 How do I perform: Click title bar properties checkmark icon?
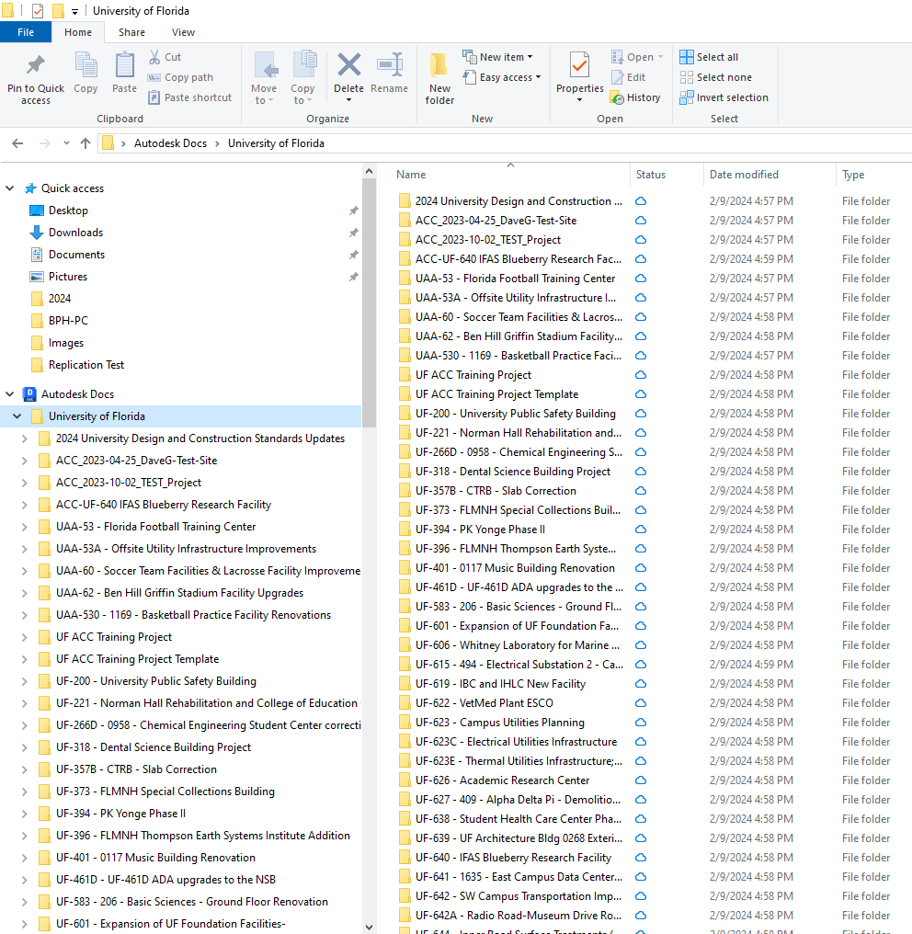click(38, 11)
